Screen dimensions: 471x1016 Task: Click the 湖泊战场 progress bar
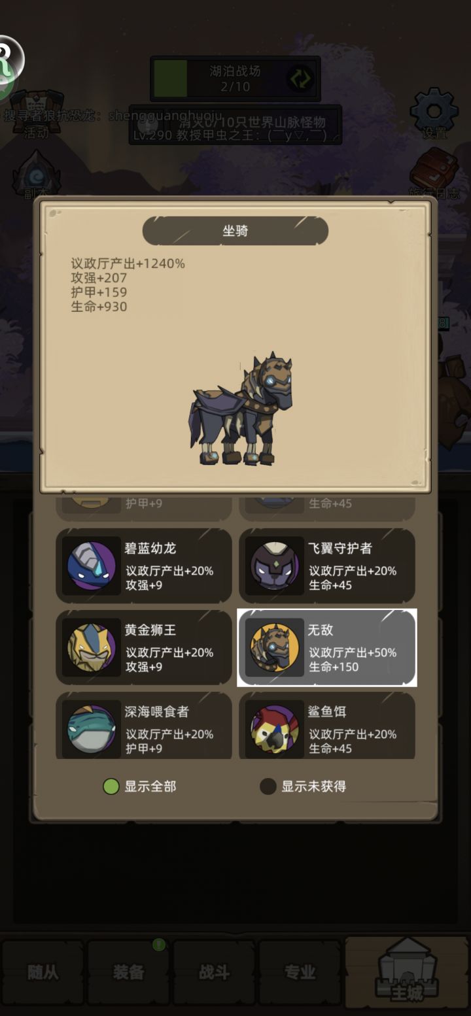pyautogui.click(x=235, y=79)
